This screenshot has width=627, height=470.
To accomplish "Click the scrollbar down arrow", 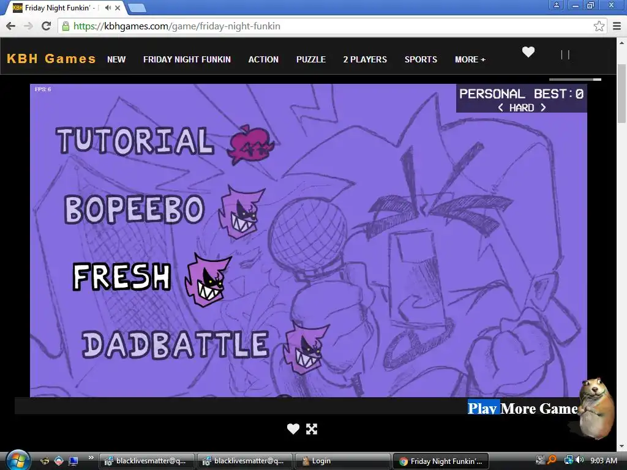I will click(x=621, y=446).
